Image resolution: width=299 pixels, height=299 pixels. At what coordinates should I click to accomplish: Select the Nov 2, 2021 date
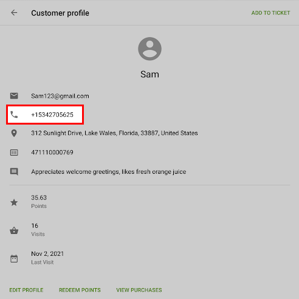pyautogui.click(x=47, y=254)
